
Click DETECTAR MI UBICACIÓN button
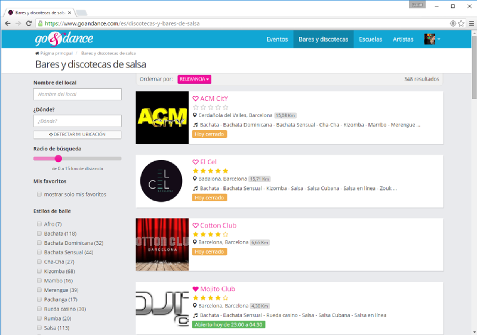coord(77,134)
